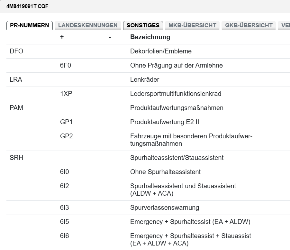The image size is (290, 250).
Task: Click PR code 6I0
Action: (64, 172)
